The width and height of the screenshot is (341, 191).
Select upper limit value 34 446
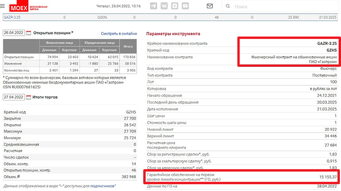click(x=330, y=136)
